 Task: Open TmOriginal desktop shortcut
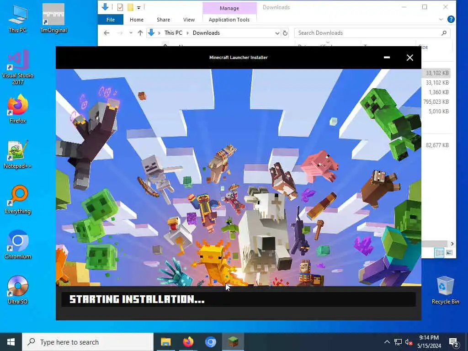53,18
